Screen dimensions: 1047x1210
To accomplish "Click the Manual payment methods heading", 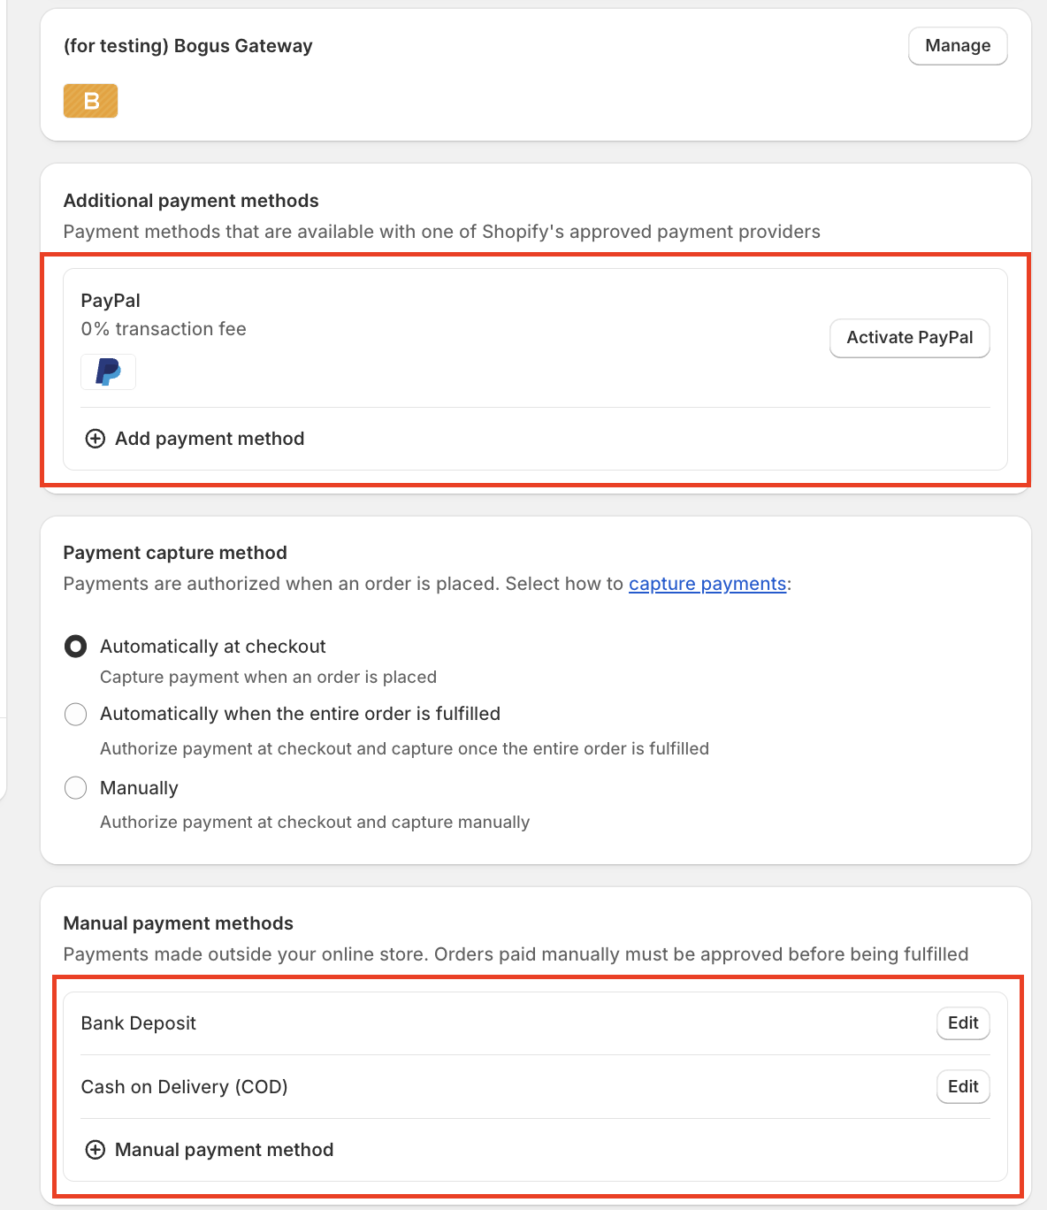I will click(177, 923).
